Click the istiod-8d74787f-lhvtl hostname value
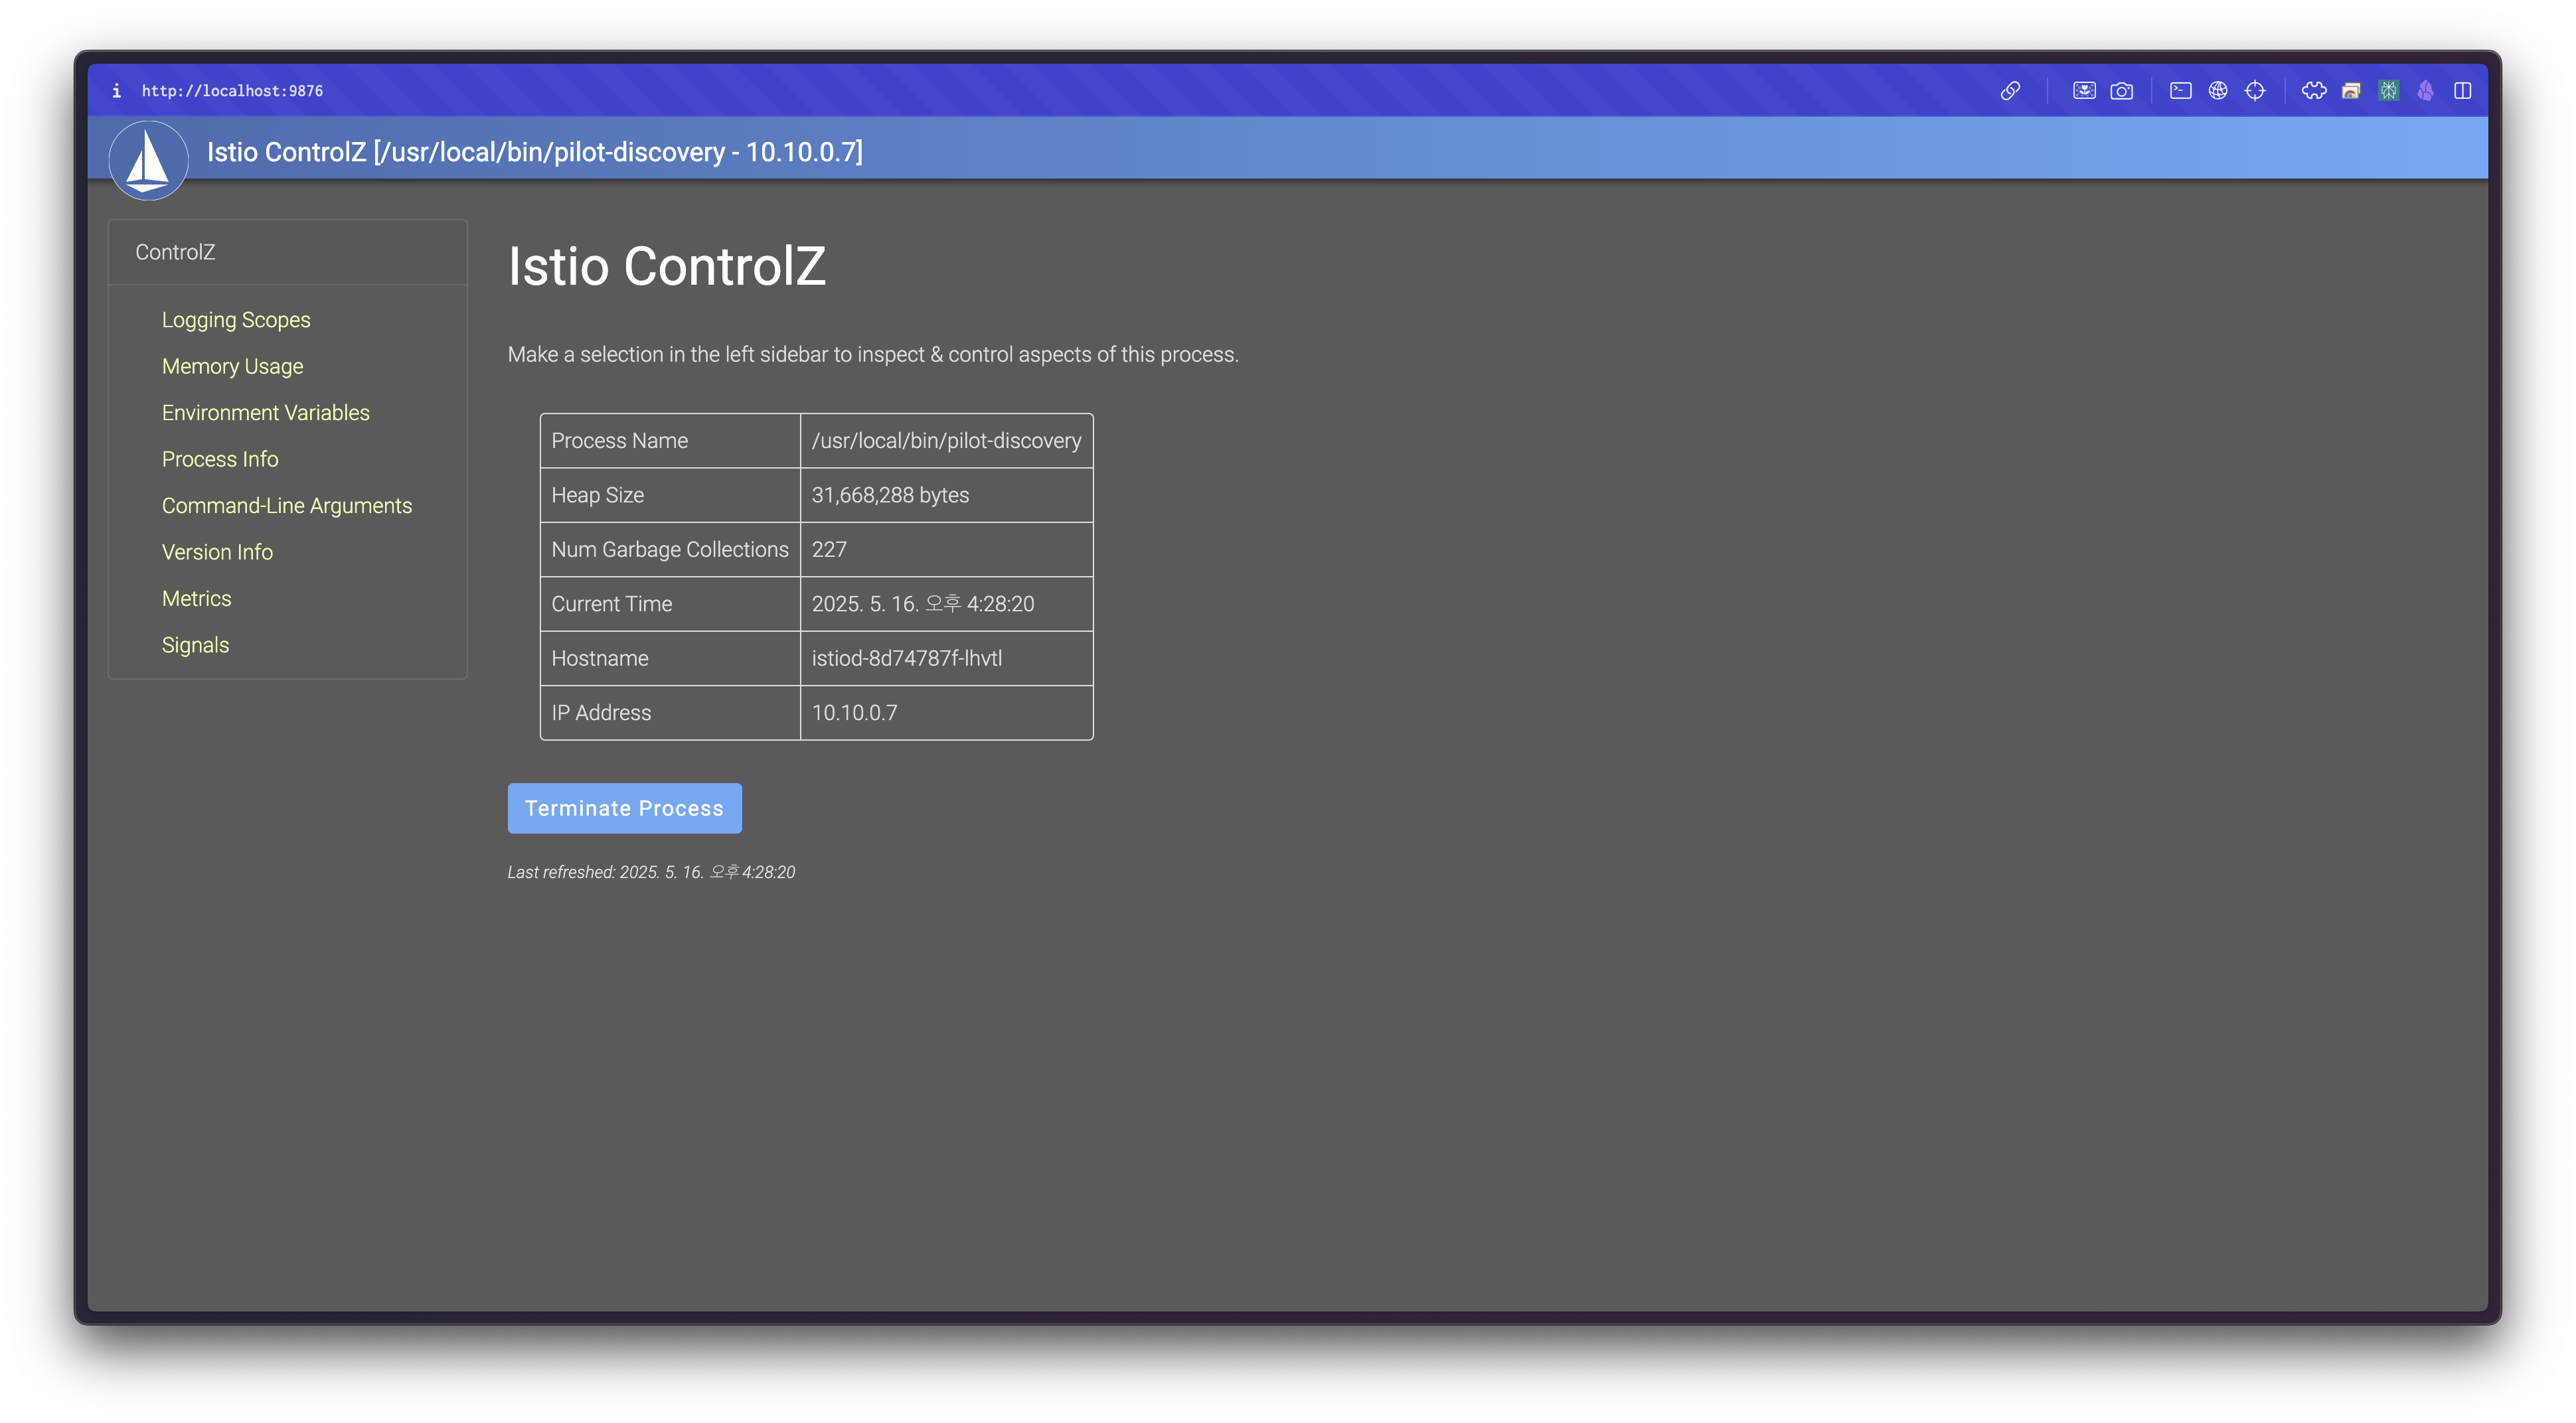The width and height of the screenshot is (2576, 1423). [x=906, y=658]
